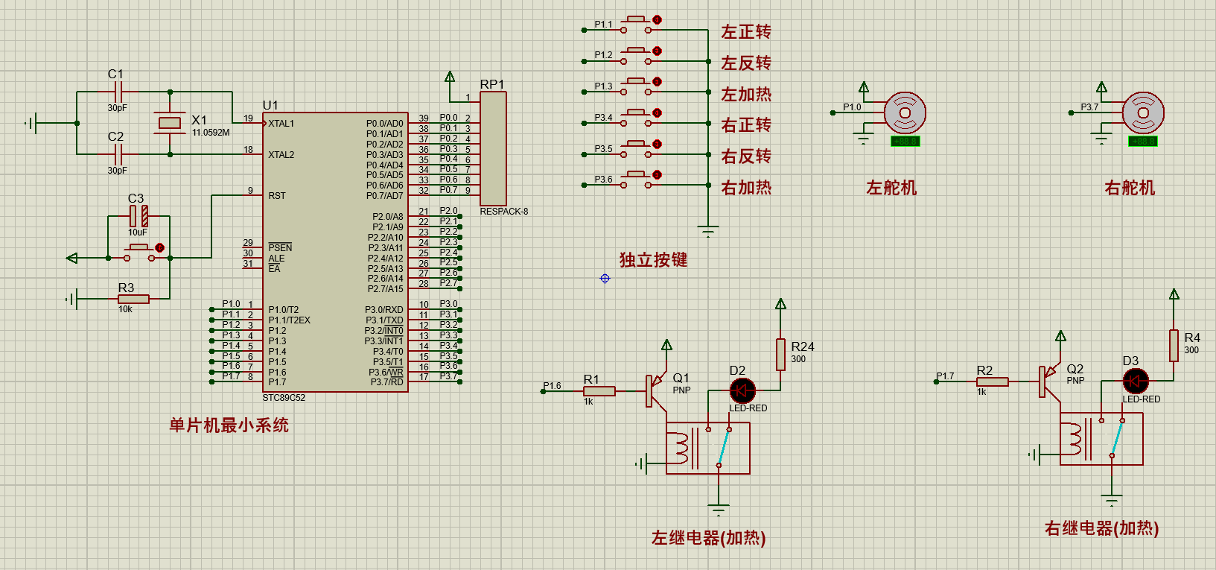Select the right relay component

(1101, 440)
